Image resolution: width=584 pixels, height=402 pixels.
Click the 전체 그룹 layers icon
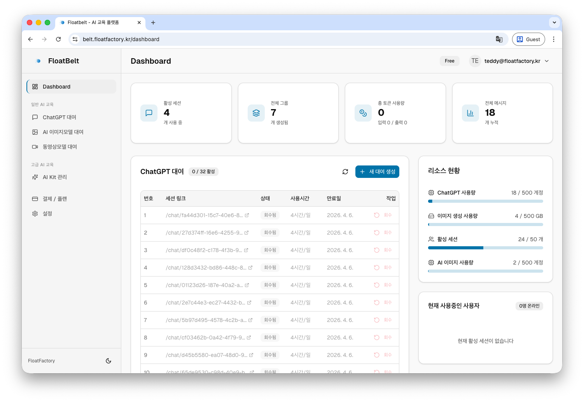click(x=256, y=113)
